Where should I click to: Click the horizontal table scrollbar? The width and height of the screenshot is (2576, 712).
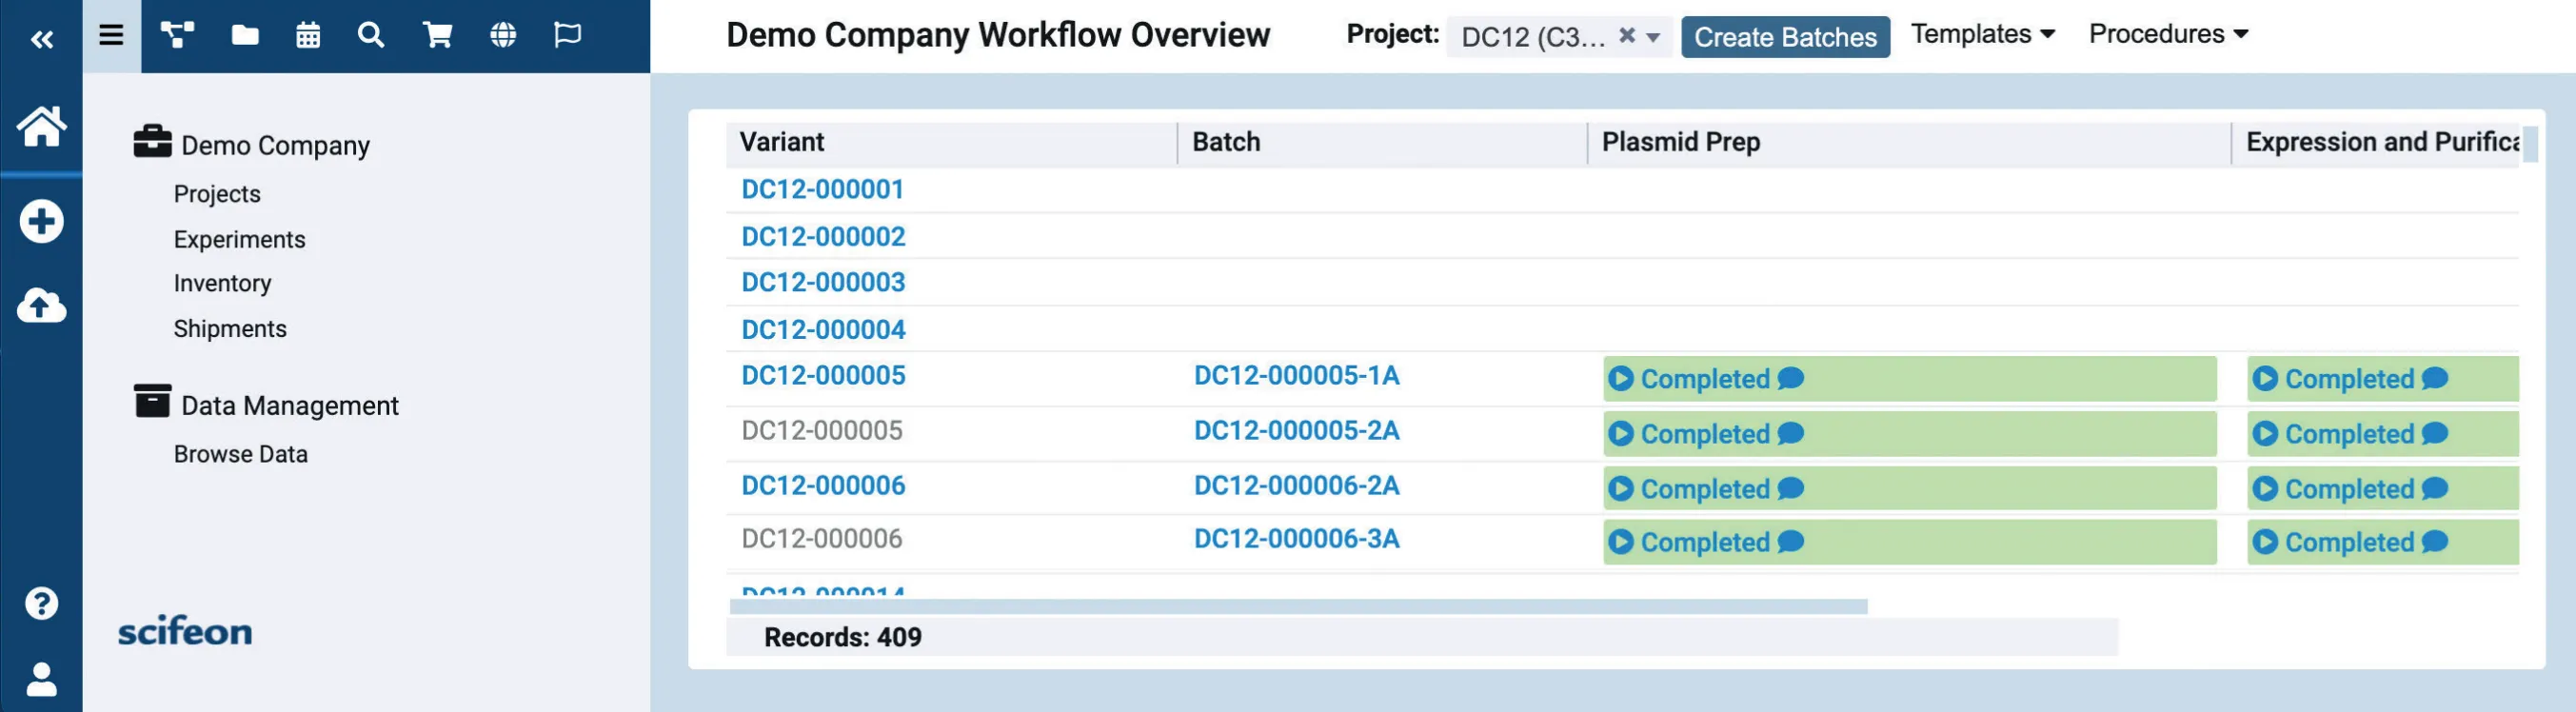click(1298, 607)
